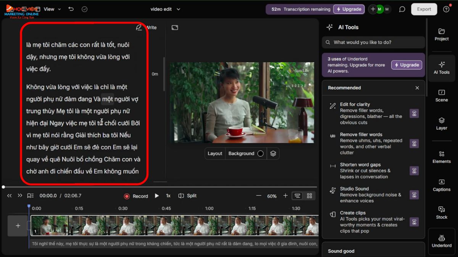Viewport: 458px width, 257px height.
Task: Select the Studio Sound tool
Action: coord(373,195)
